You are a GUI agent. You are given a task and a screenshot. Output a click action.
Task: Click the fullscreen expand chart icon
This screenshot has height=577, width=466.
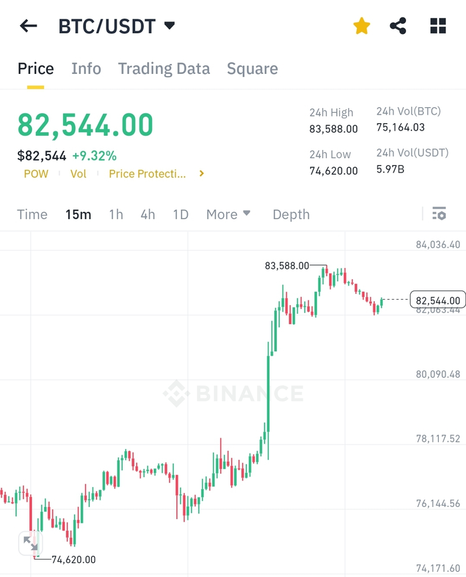(31, 543)
